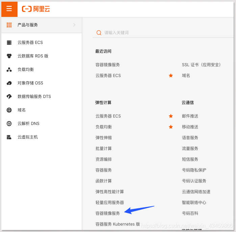This screenshot has height=232, width=236.
Task: Open 弹性高性能计算 link
Action: (x=110, y=192)
